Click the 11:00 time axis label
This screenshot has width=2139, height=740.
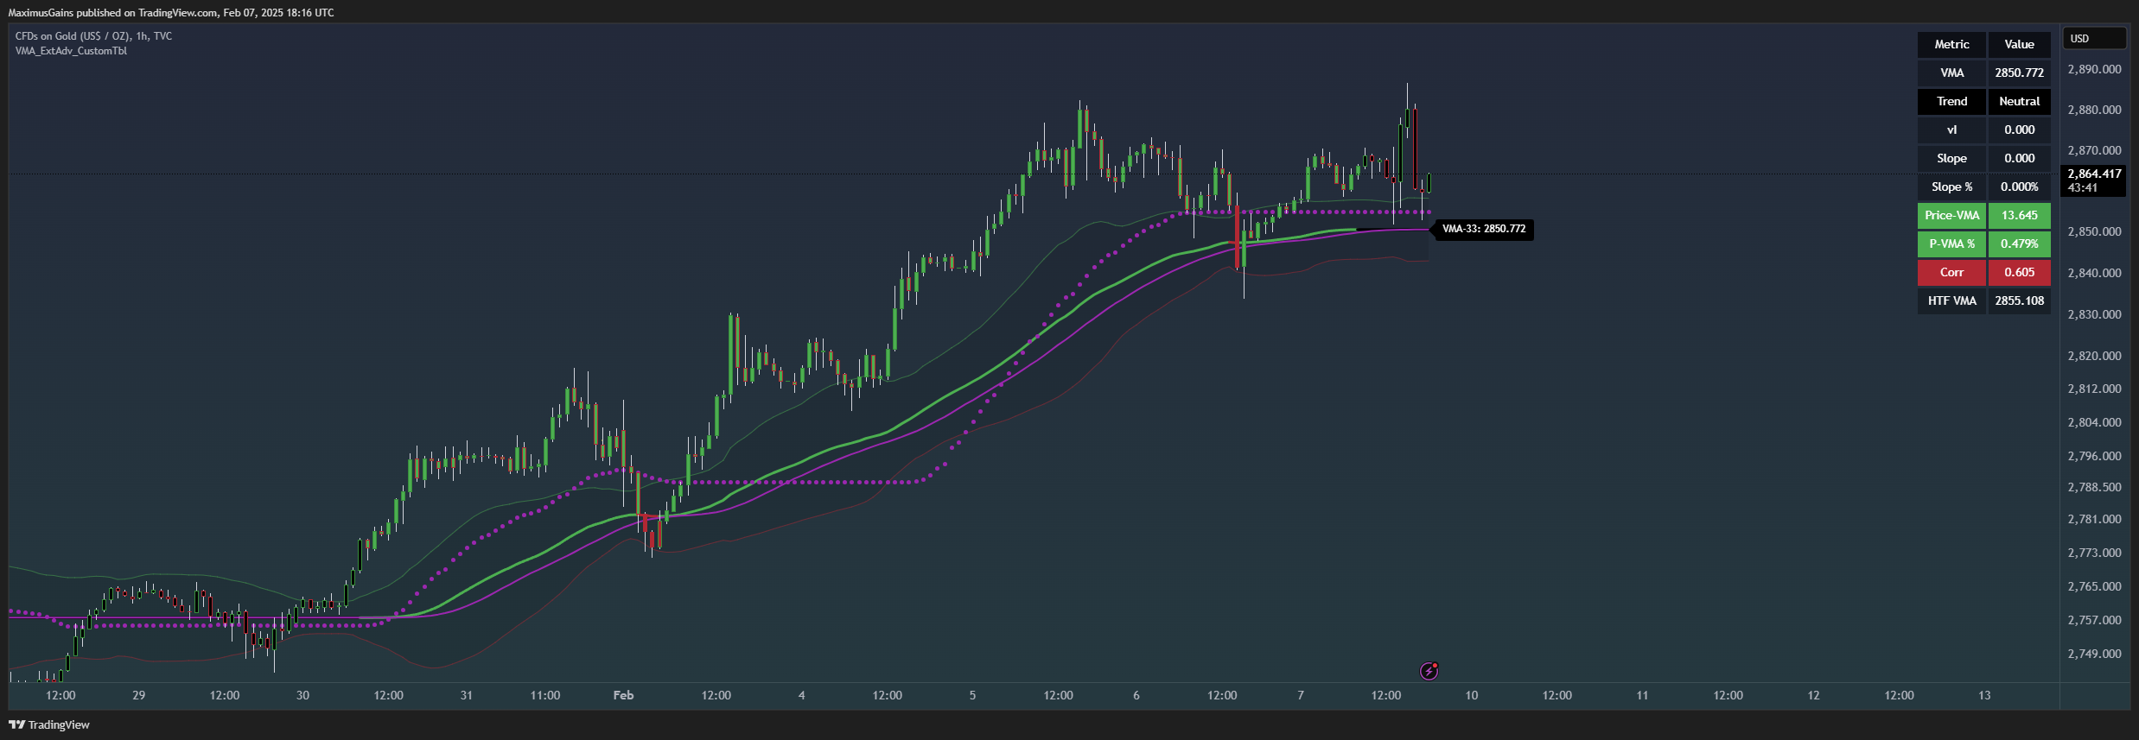pos(544,695)
